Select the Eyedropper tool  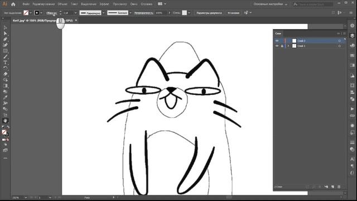pos(5,97)
